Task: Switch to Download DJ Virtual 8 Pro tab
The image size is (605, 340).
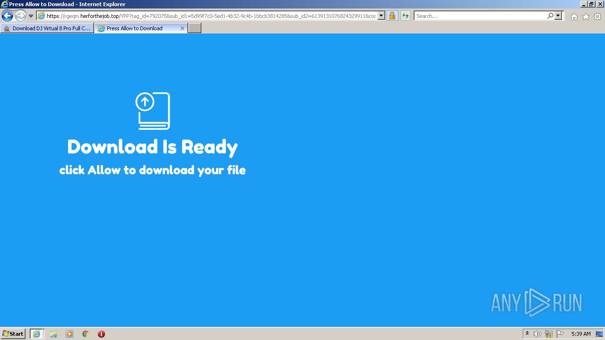Action: click(47, 28)
